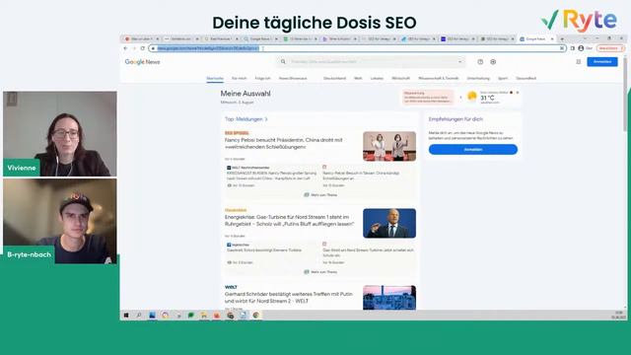Open the Unterhaltung section

(478, 79)
